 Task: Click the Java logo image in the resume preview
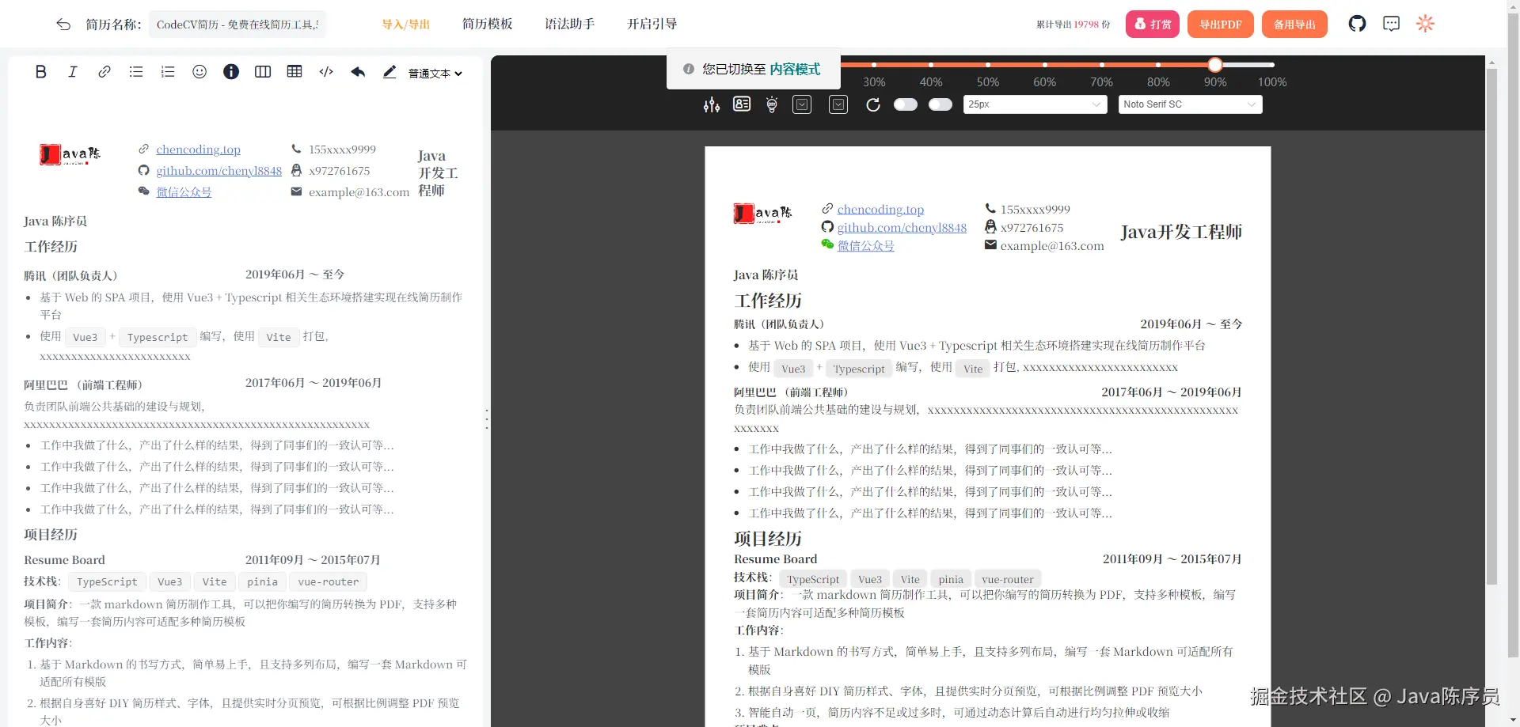762,214
